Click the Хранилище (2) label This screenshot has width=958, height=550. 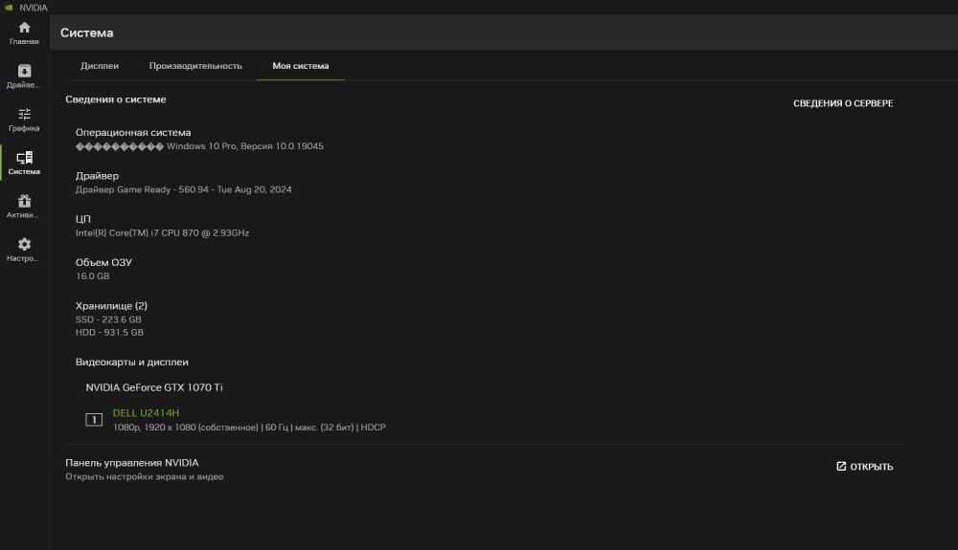[x=111, y=306]
